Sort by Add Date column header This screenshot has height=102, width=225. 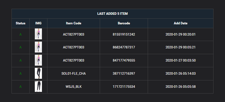click(x=181, y=23)
